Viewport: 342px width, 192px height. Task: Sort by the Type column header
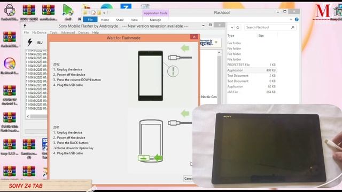click(x=231, y=36)
